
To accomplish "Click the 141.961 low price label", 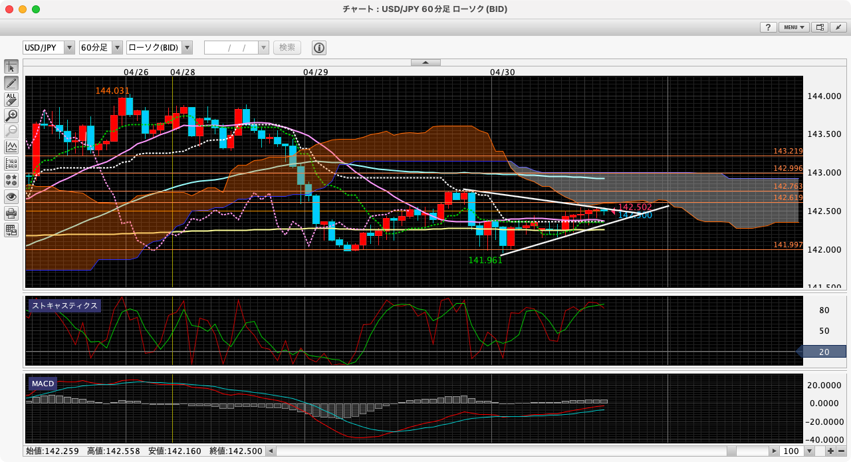I will (485, 260).
